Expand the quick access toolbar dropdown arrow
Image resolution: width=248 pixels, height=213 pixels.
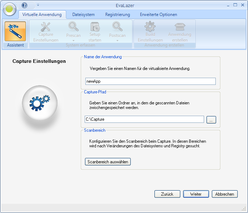(x=38, y=5)
